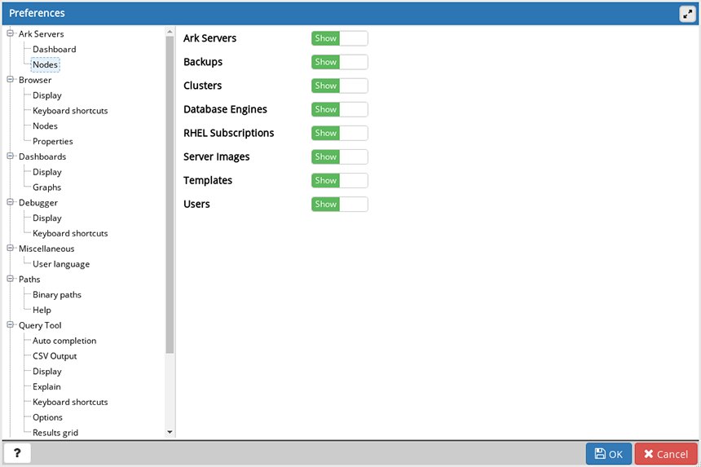Collapse the Browser tree node
The height and width of the screenshot is (467, 701).
click(11, 80)
